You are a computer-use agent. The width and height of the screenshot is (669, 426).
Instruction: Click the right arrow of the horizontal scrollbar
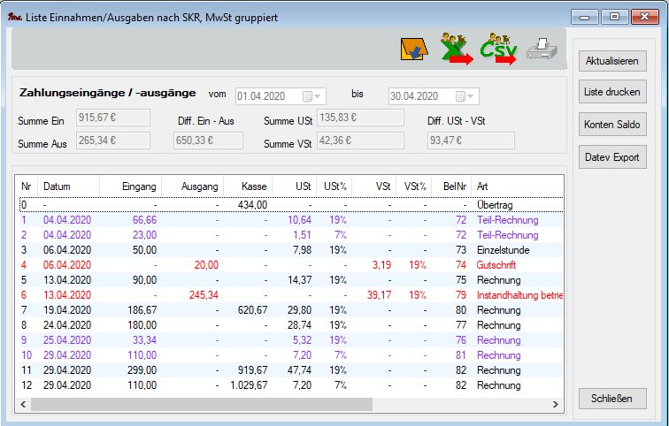[557, 405]
